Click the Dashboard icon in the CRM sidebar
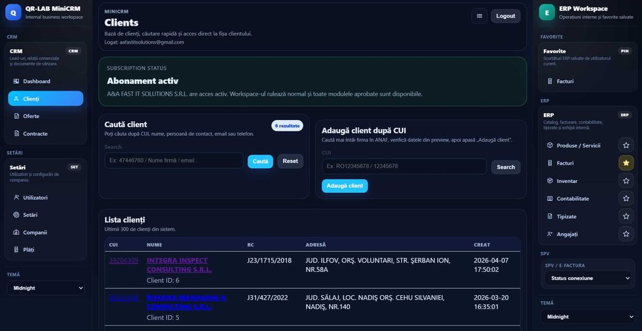 pyautogui.click(x=17, y=81)
